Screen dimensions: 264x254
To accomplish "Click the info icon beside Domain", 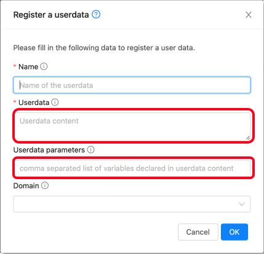I will tap(45, 185).
